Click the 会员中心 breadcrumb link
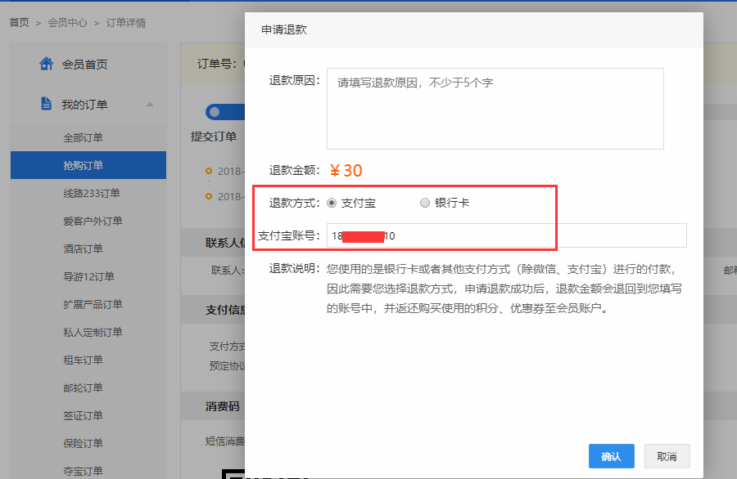The width and height of the screenshot is (737, 479). 68,23
